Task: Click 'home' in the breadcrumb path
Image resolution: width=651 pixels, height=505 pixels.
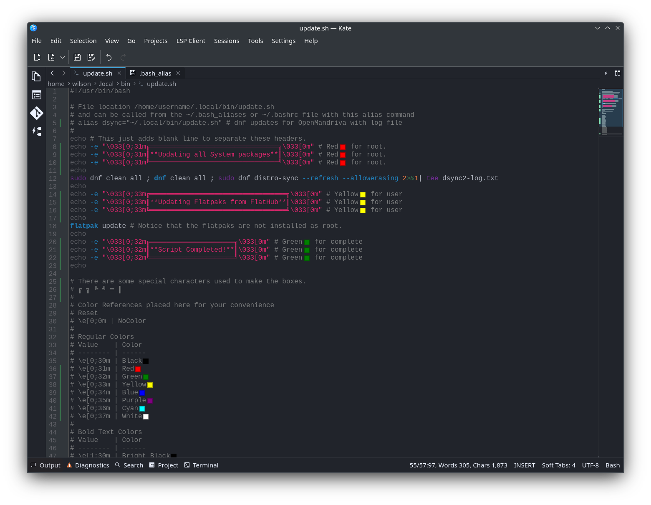Action: point(56,84)
